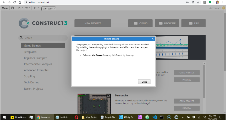Expand the undo history dropdown arrow
The width and height of the screenshot is (226, 120).
pyautogui.click(x=23, y=8)
